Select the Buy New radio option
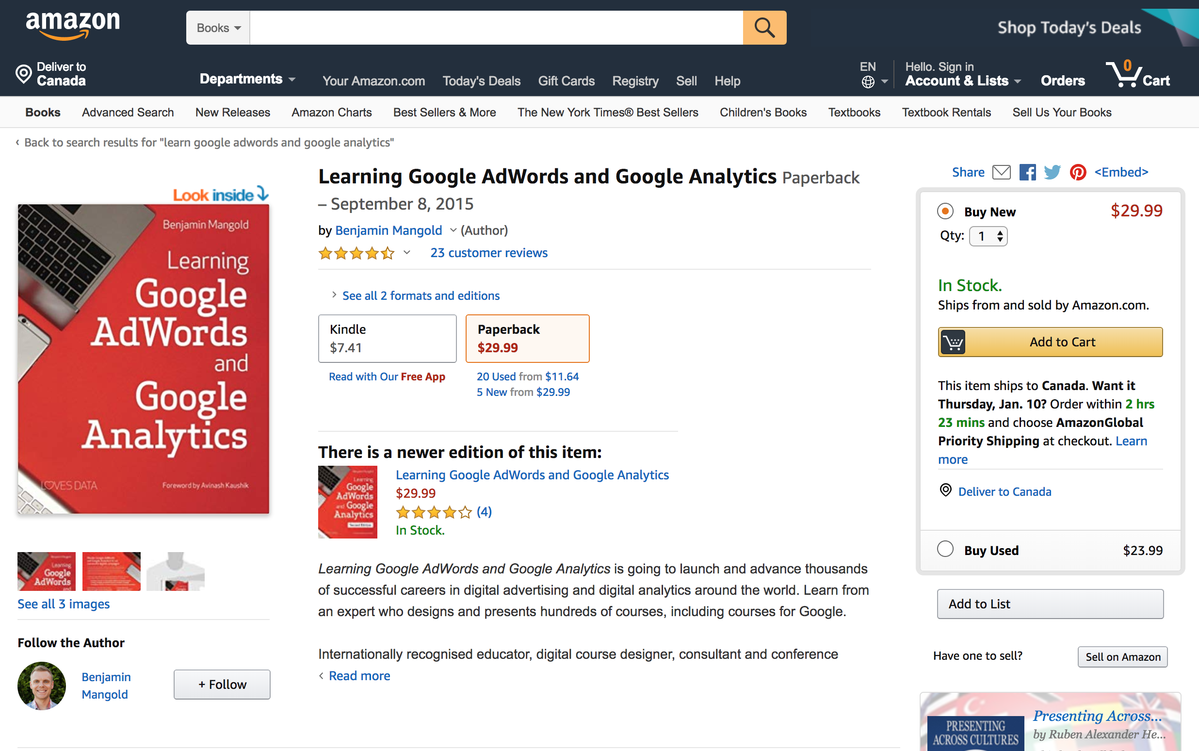The height and width of the screenshot is (751, 1199). (x=945, y=212)
